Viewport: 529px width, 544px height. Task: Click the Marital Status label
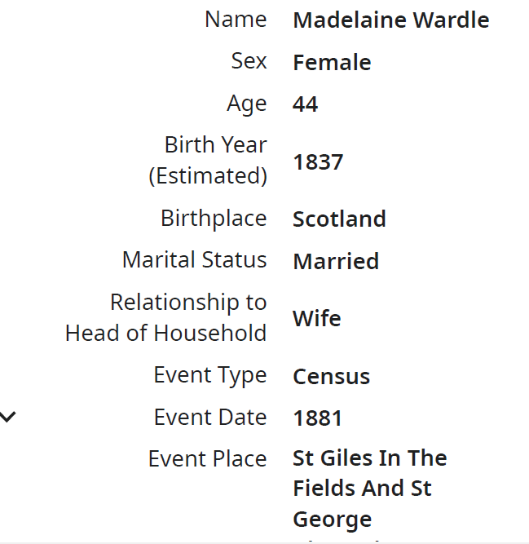click(195, 260)
